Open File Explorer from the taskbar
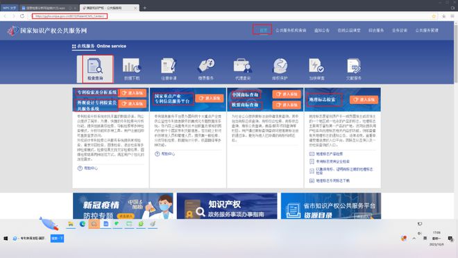 tap(71, 224)
